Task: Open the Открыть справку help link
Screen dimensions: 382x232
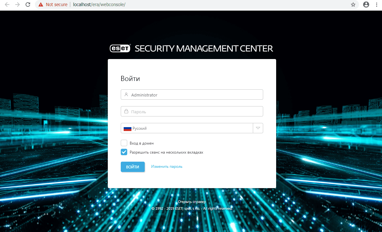Action: (192, 202)
